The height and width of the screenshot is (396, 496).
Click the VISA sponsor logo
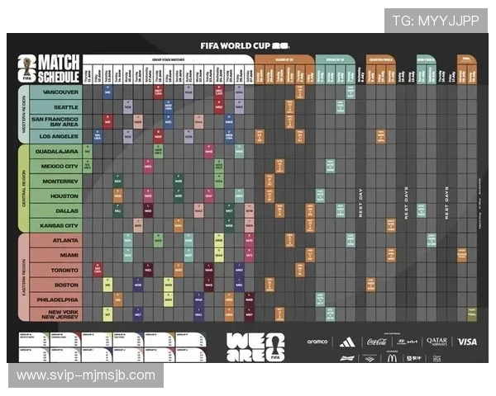tap(467, 342)
